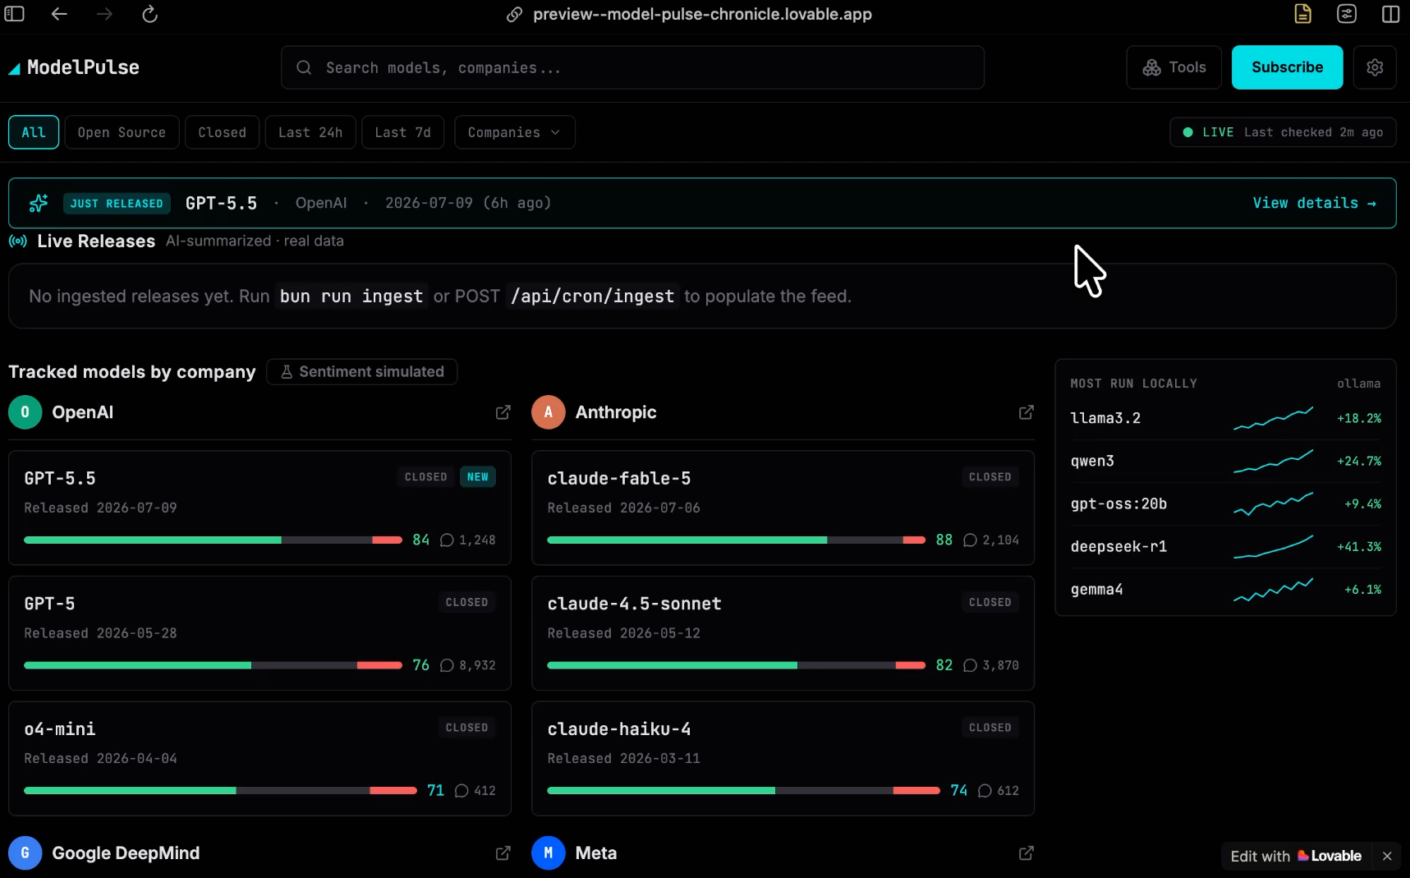Open Anthropic external link icon

pos(1026,412)
